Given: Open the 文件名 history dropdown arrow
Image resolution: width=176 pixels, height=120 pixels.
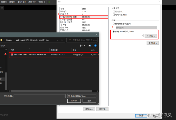Looking at the screenshot, I should pyautogui.click(x=64, y=96).
